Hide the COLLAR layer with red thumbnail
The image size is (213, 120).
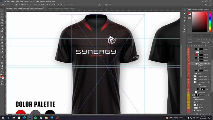(188, 55)
